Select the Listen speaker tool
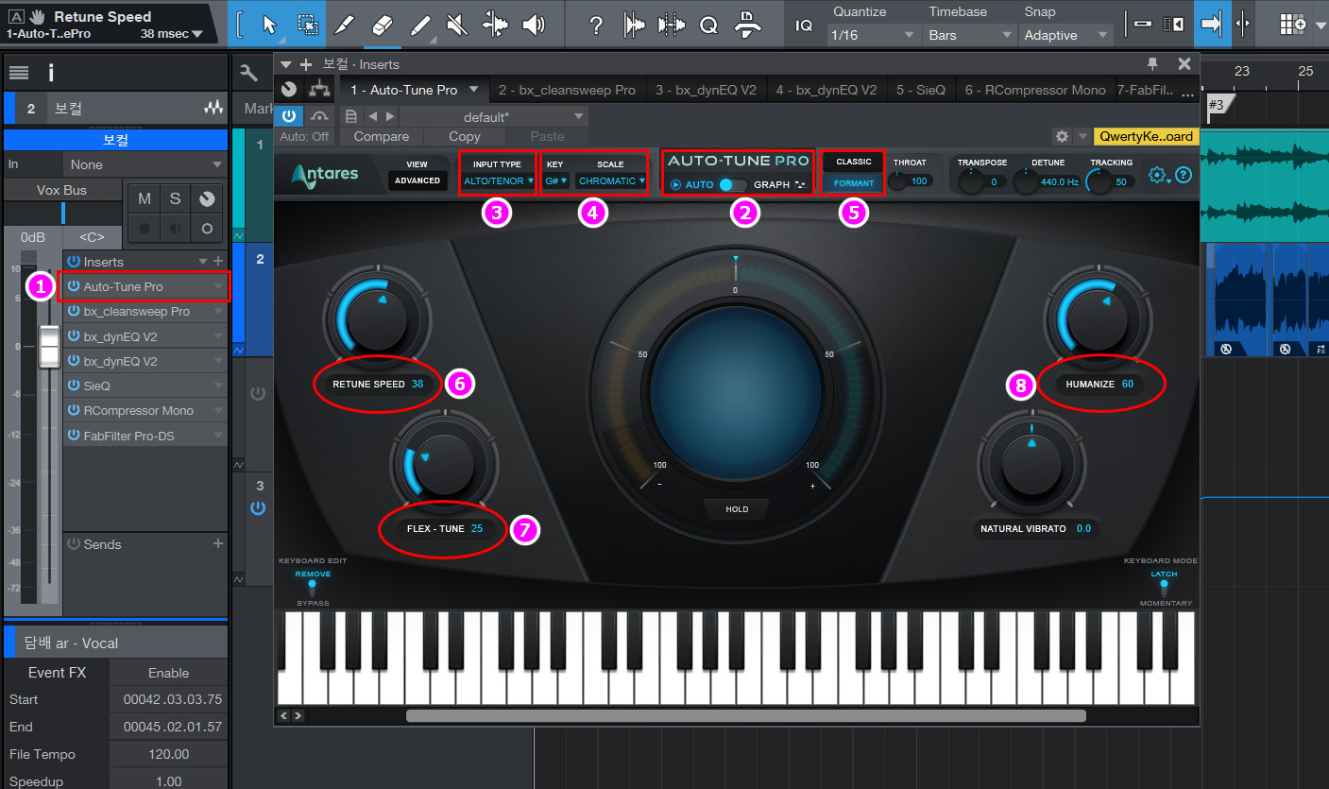This screenshot has height=789, width=1329. [x=533, y=25]
